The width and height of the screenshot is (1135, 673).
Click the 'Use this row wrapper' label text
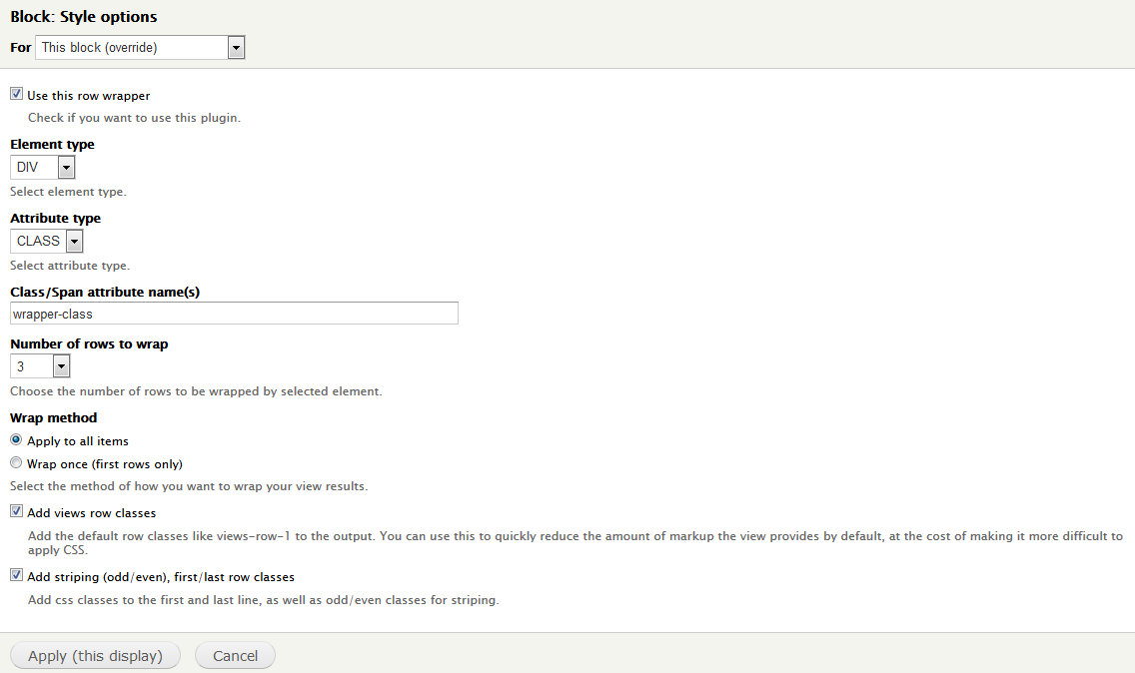click(x=89, y=96)
